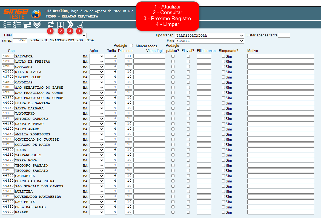Click Motivo field for SAO FELIX row
This screenshot has height=218, width=321.
coord(281,202)
